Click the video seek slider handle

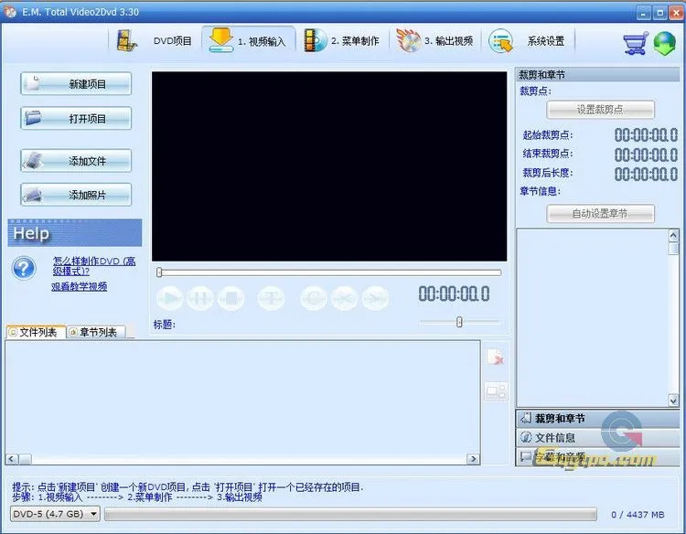(x=159, y=272)
